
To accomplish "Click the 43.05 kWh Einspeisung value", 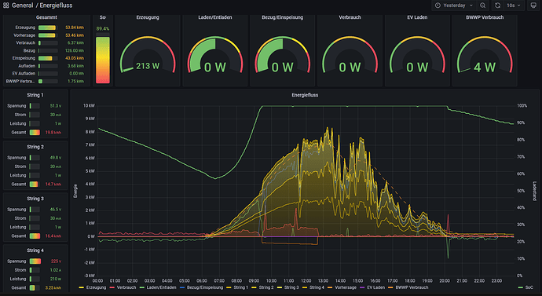I will tap(75, 58).
